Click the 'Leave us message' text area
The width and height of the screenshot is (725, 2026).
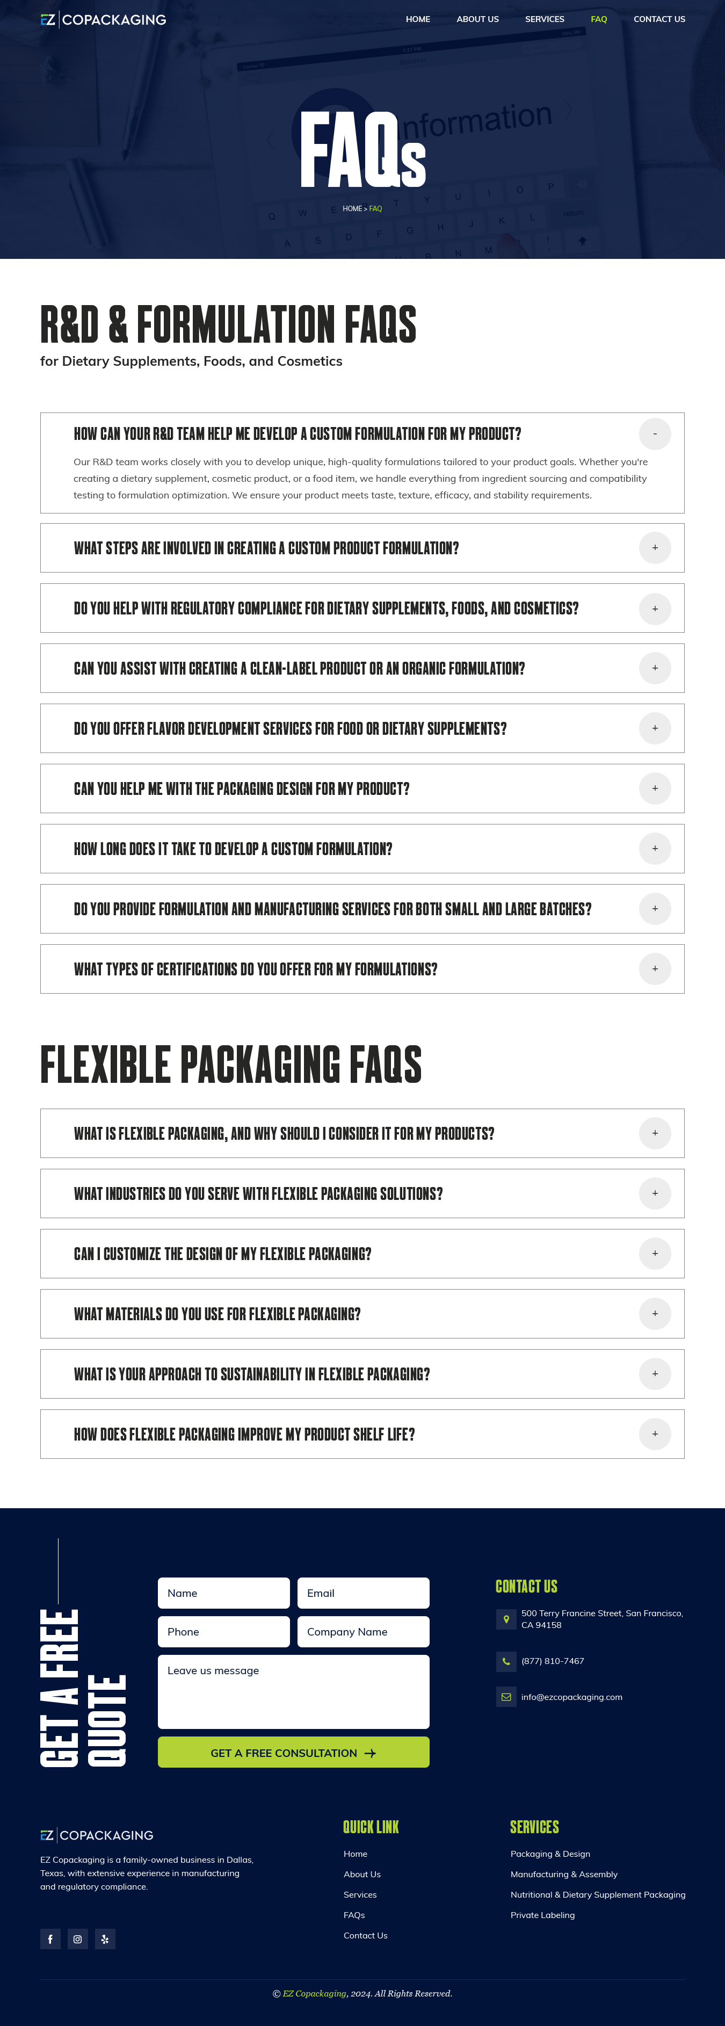293,1691
